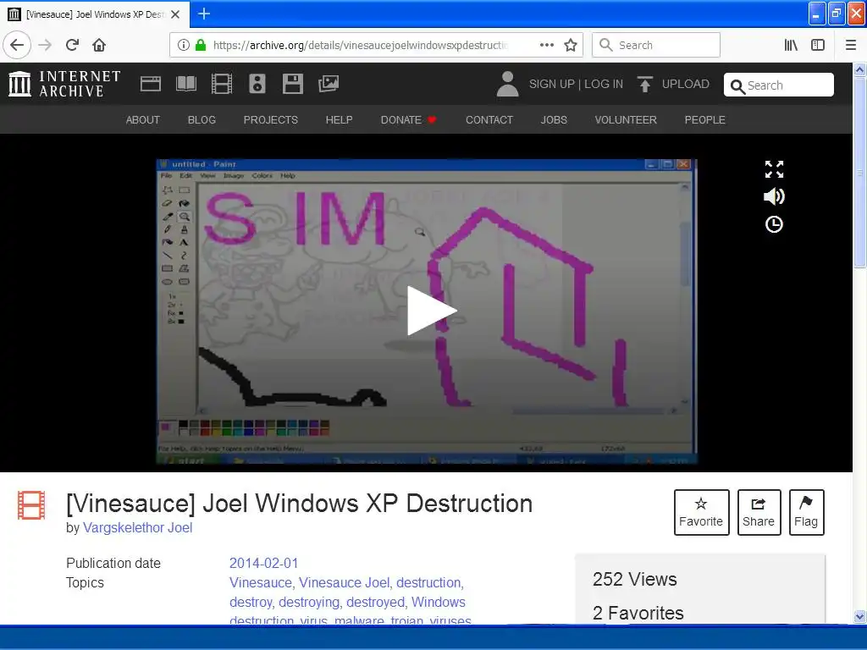
Task: Open the Texts book icon
Action: [x=185, y=84]
